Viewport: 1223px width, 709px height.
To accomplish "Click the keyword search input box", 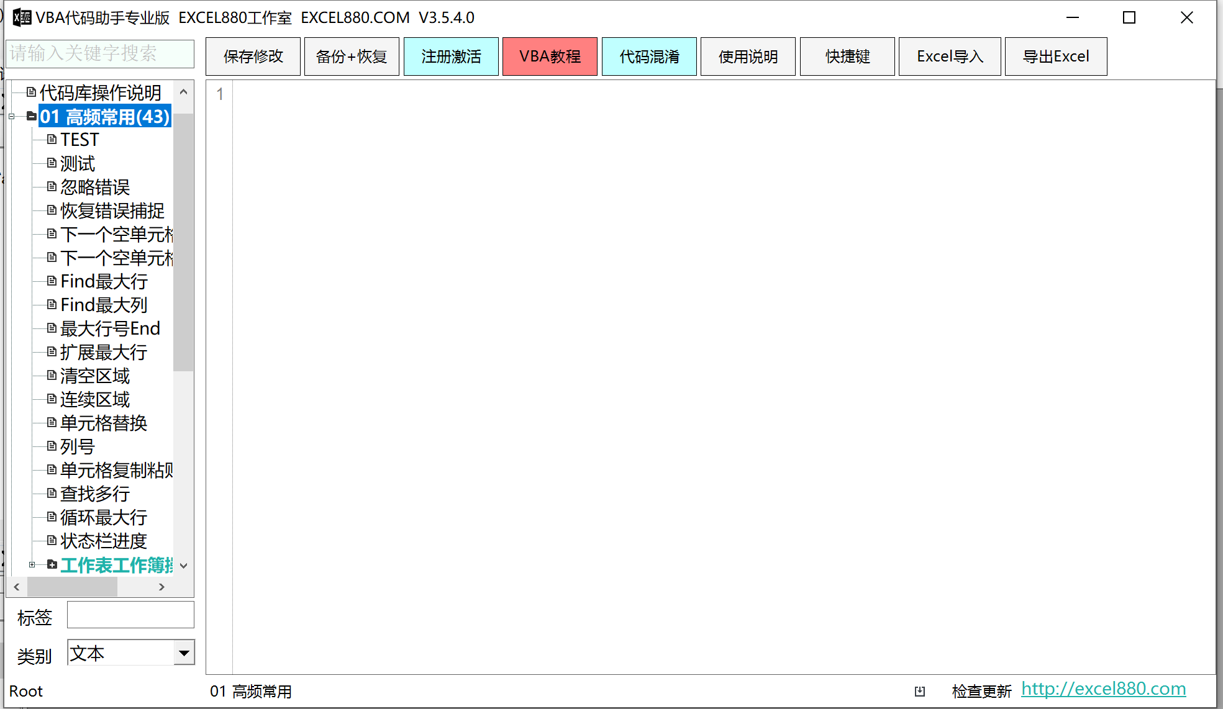I will click(99, 53).
